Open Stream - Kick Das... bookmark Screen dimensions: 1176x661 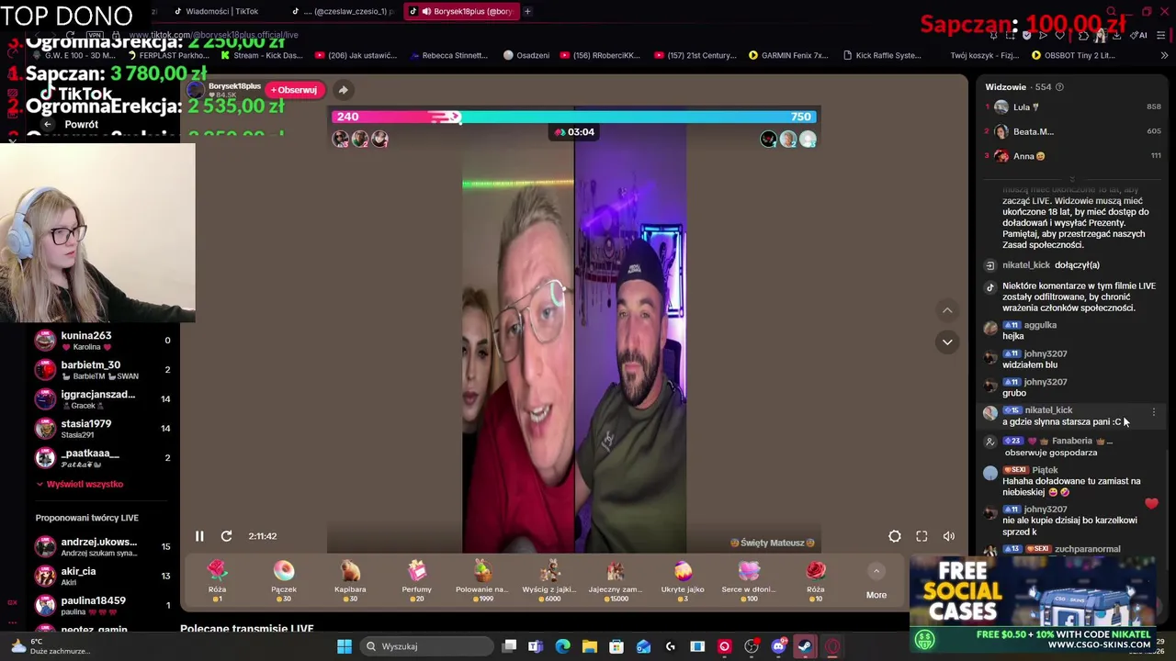tap(261, 55)
